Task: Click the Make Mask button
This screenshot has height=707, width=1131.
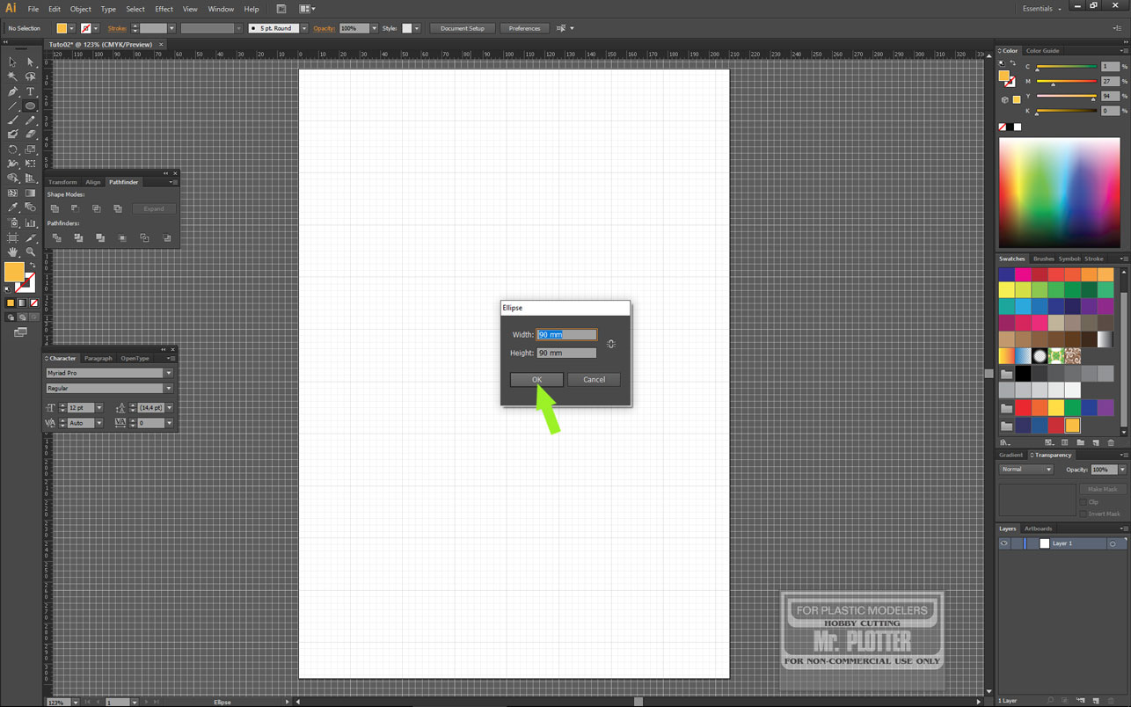Action: [x=1102, y=489]
